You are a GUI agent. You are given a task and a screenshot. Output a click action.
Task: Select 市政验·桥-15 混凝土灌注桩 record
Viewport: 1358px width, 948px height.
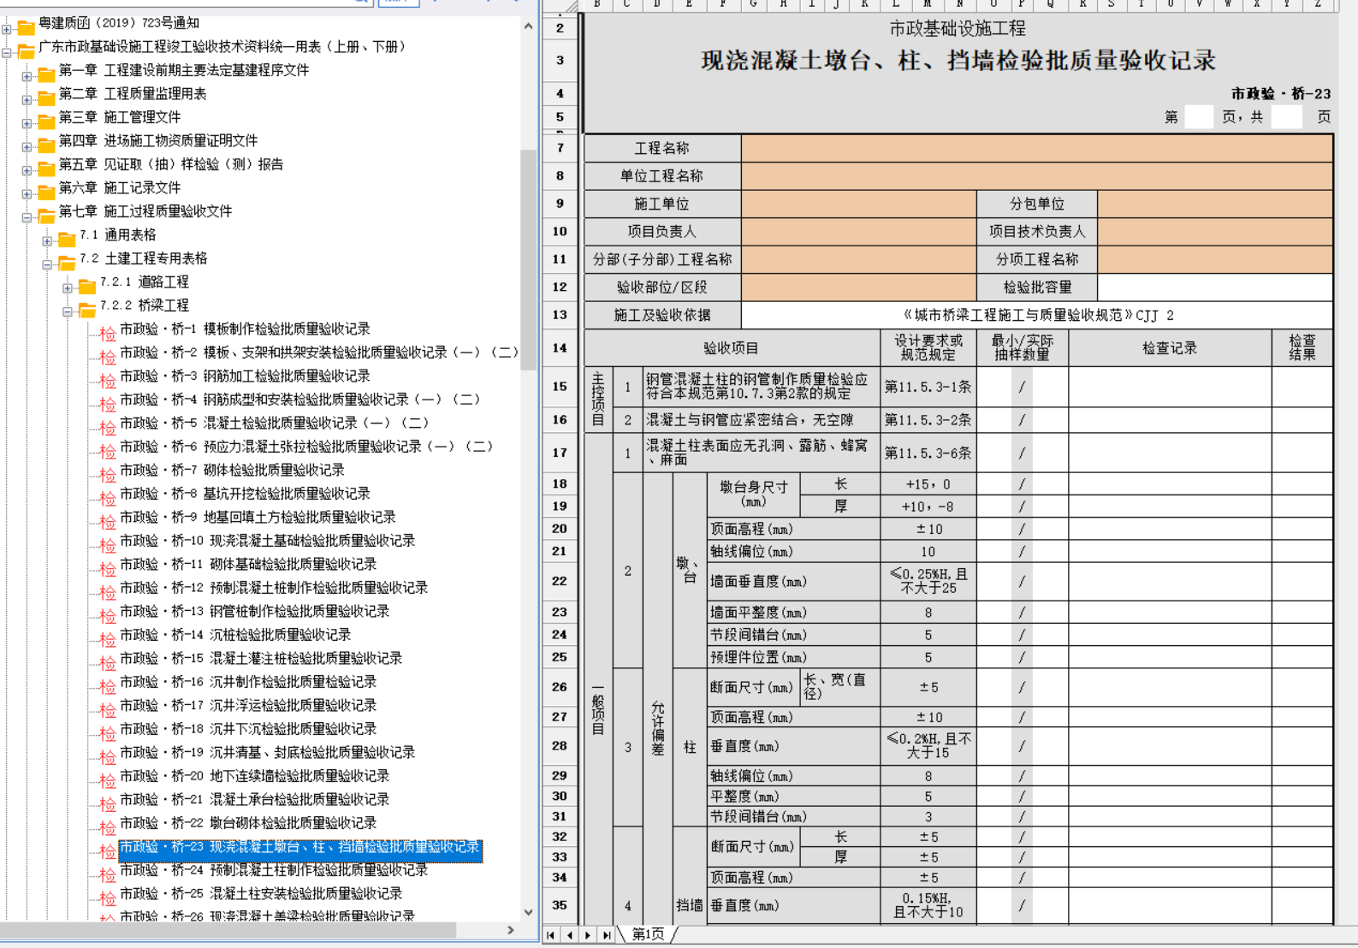tap(260, 658)
